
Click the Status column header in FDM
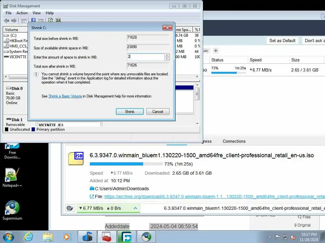pos(229,60)
